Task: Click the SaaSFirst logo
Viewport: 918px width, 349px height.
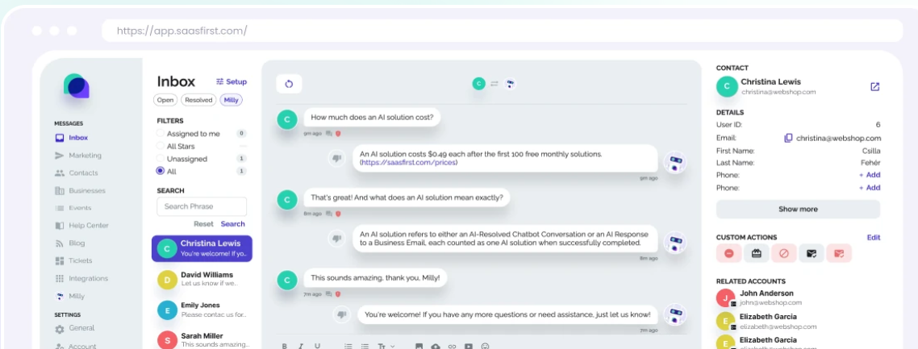Action: coord(76,86)
